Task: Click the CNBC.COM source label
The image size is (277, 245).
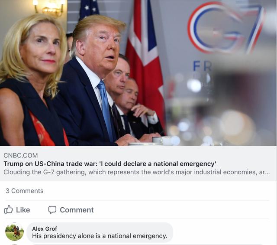Action: tap(21, 155)
